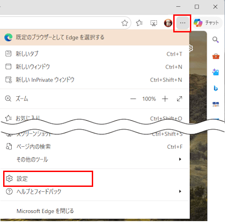Click the InPrivate window icon
This screenshot has width=225, height=222.
9,80
